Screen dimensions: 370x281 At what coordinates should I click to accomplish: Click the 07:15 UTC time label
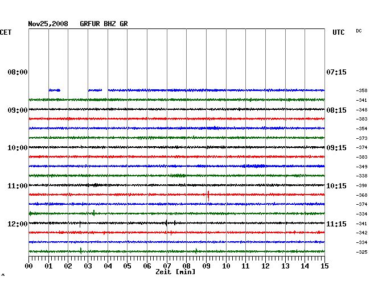point(336,72)
